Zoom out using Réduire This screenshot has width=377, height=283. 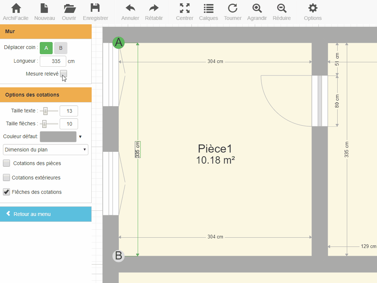pos(282,12)
